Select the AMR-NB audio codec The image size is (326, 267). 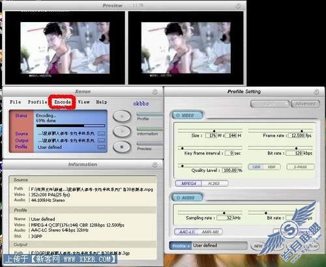pos(210,232)
